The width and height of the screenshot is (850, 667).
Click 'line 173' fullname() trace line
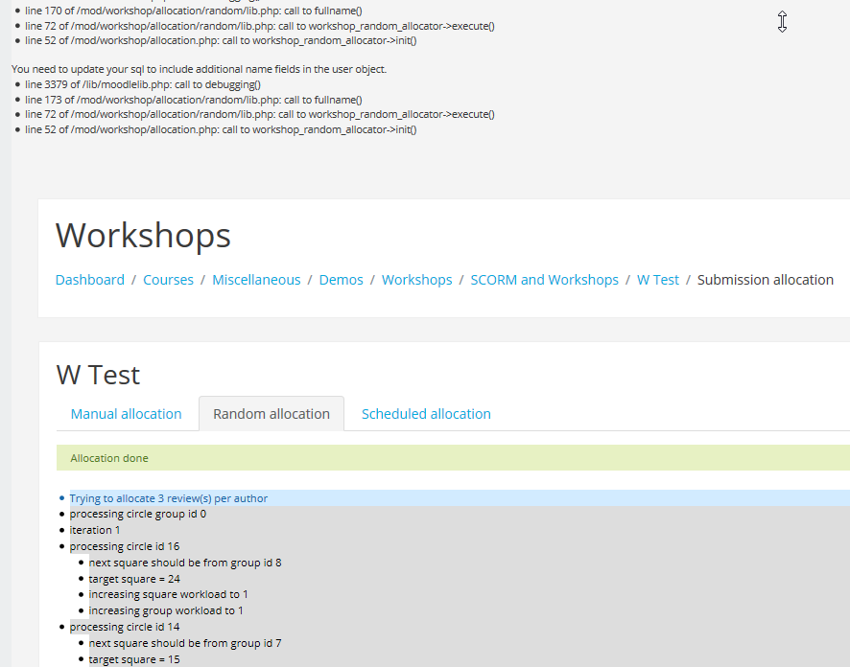(x=194, y=100)
